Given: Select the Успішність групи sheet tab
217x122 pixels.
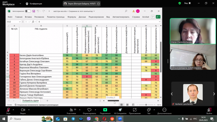Looking at the screenshot, I should [31, 101].
